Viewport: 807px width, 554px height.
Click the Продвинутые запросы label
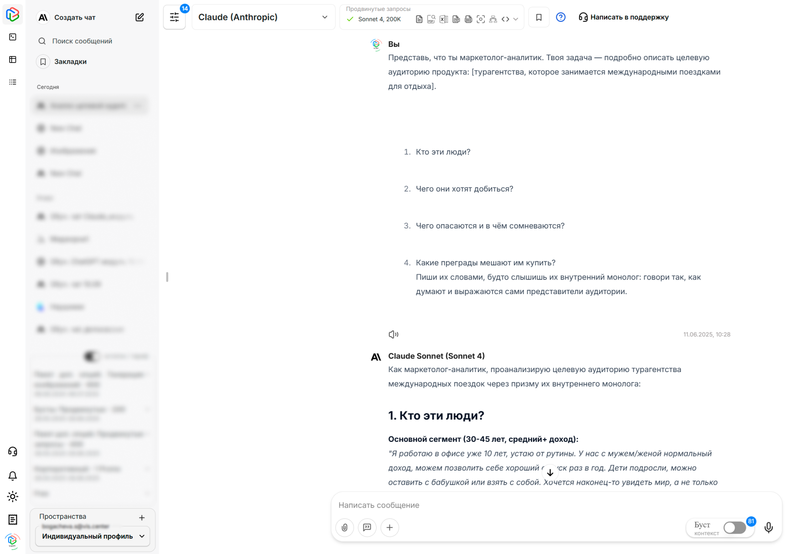click(x=378, y=9)
